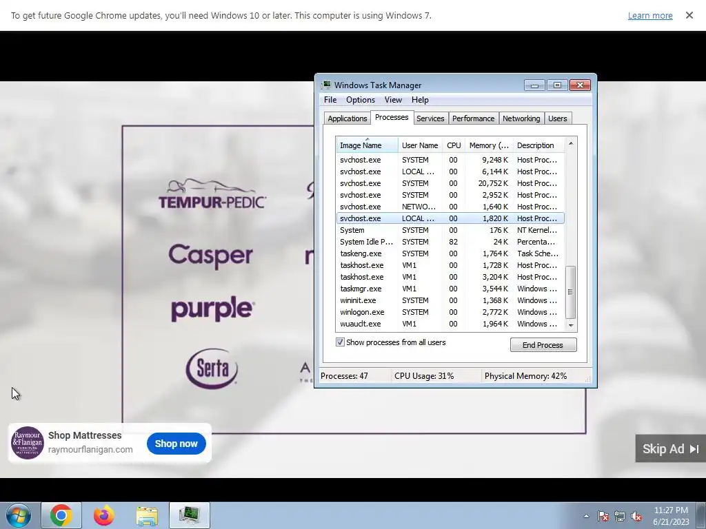The image size is (706, 529).
Task: Open the raymourflanigan.com ad link text
Action: [90, 449]
